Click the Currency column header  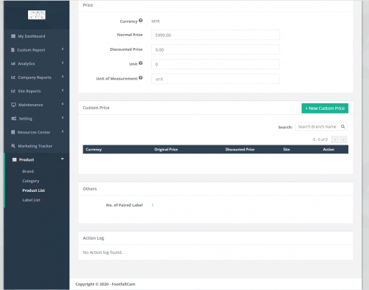click(94, 149)
